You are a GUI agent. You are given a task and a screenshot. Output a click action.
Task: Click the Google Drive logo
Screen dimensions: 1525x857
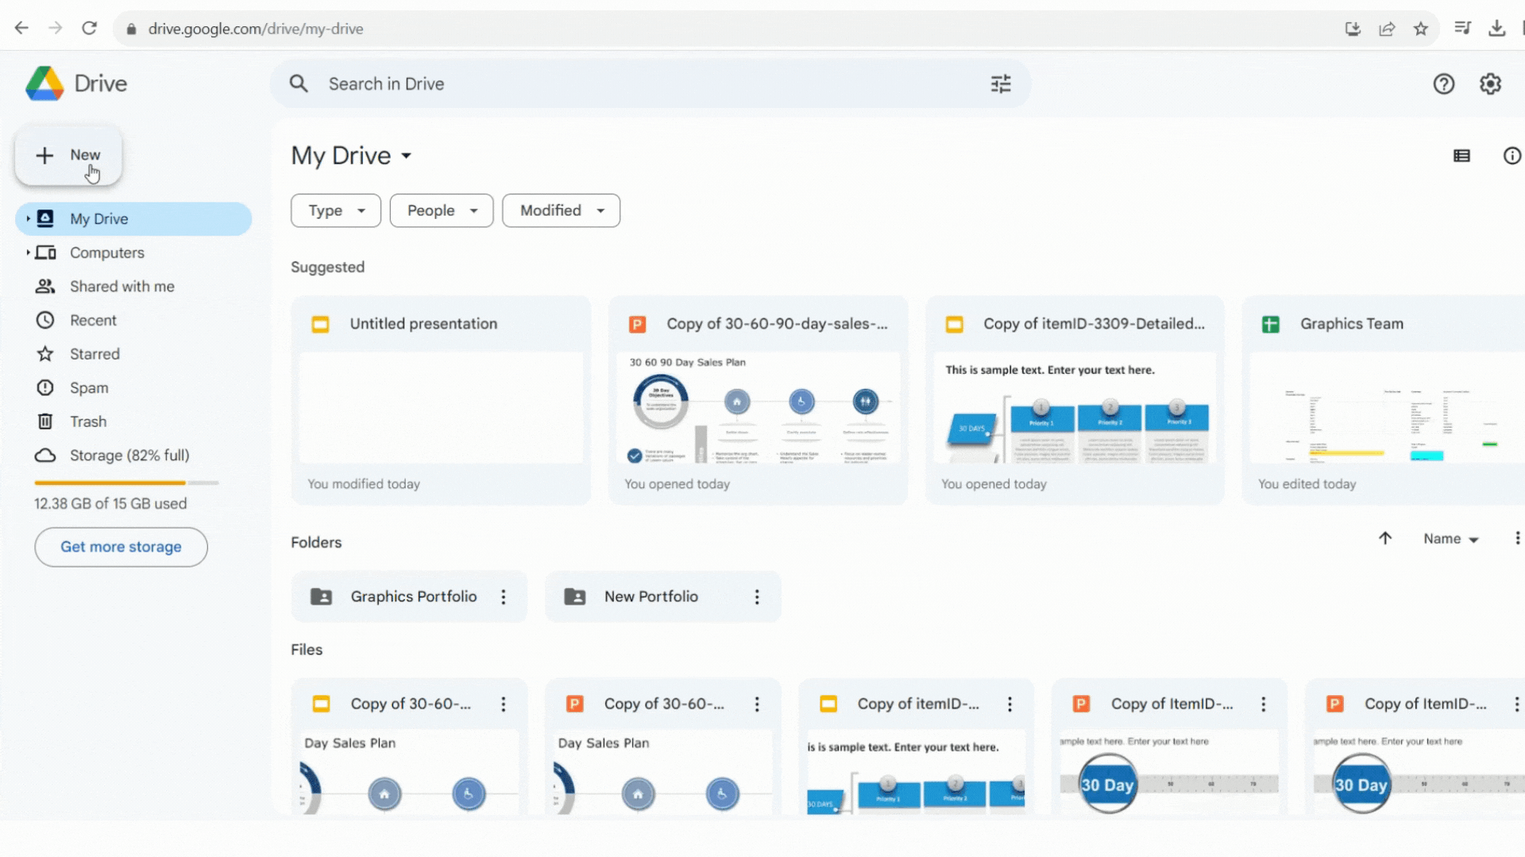tap(45, 84)
